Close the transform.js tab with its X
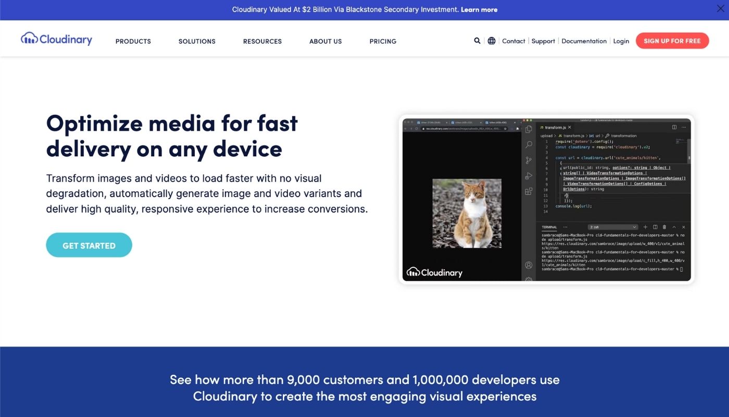Screen dimensions: 729x417 [x=570, y=127]
